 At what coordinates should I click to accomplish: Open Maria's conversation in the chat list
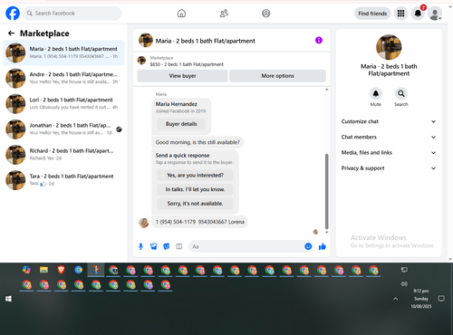coord(63,53)
